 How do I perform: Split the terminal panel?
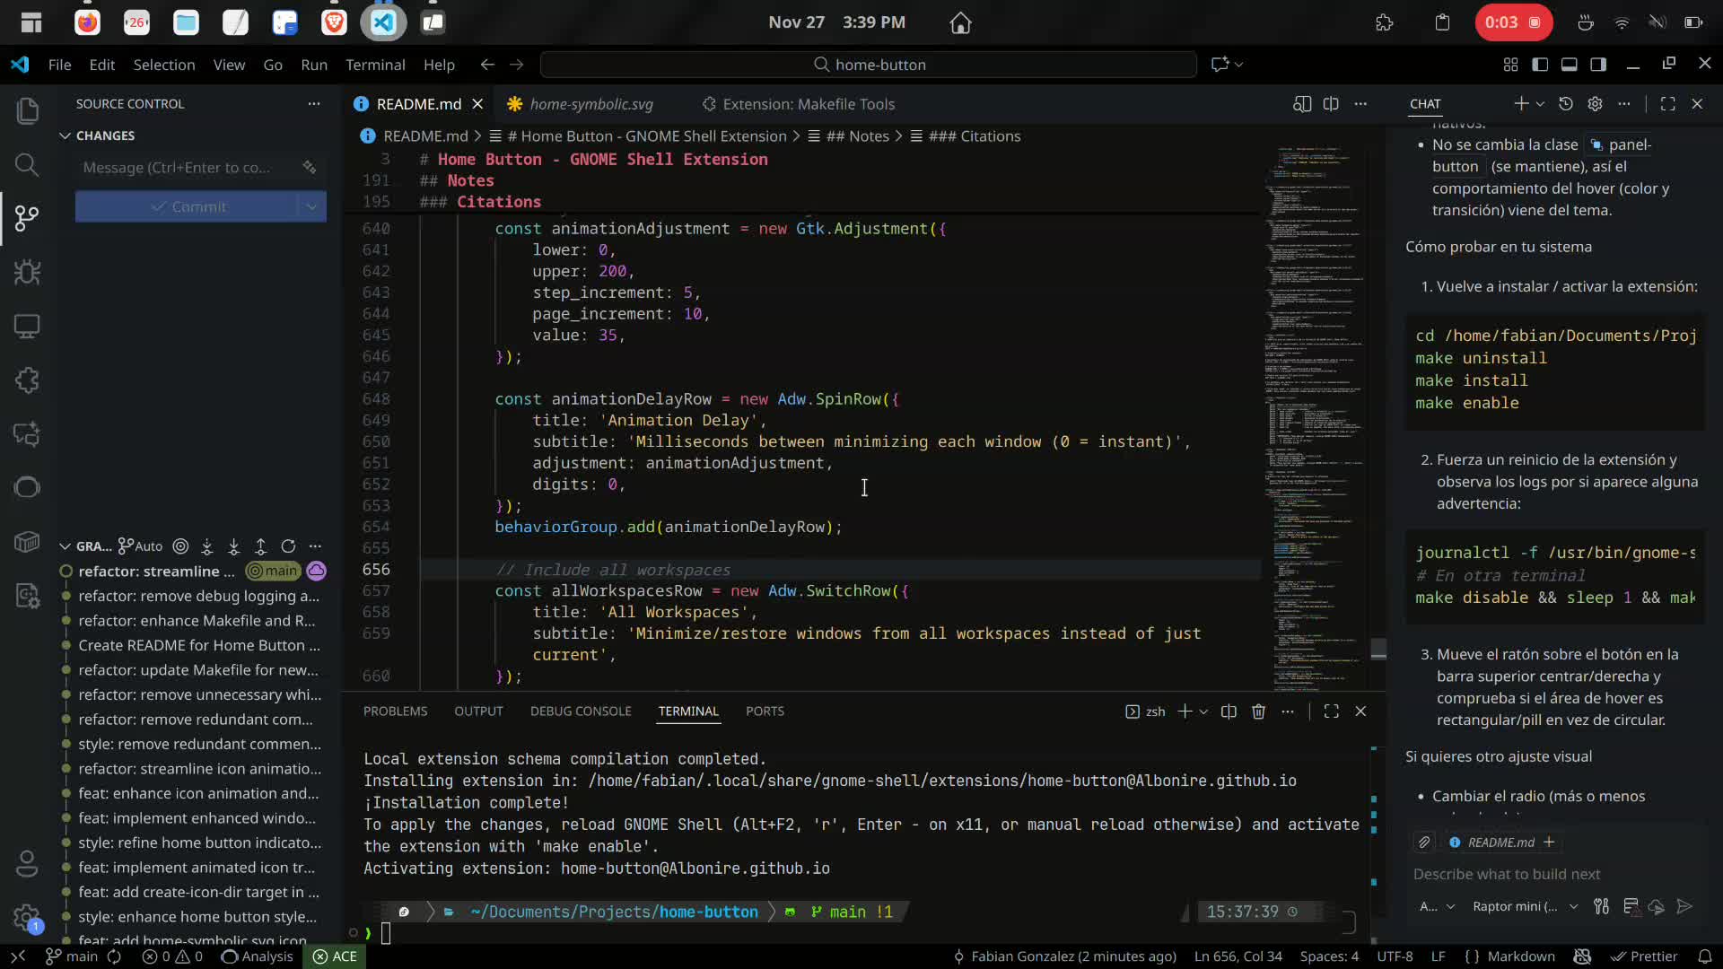[x=1229, y=711]
